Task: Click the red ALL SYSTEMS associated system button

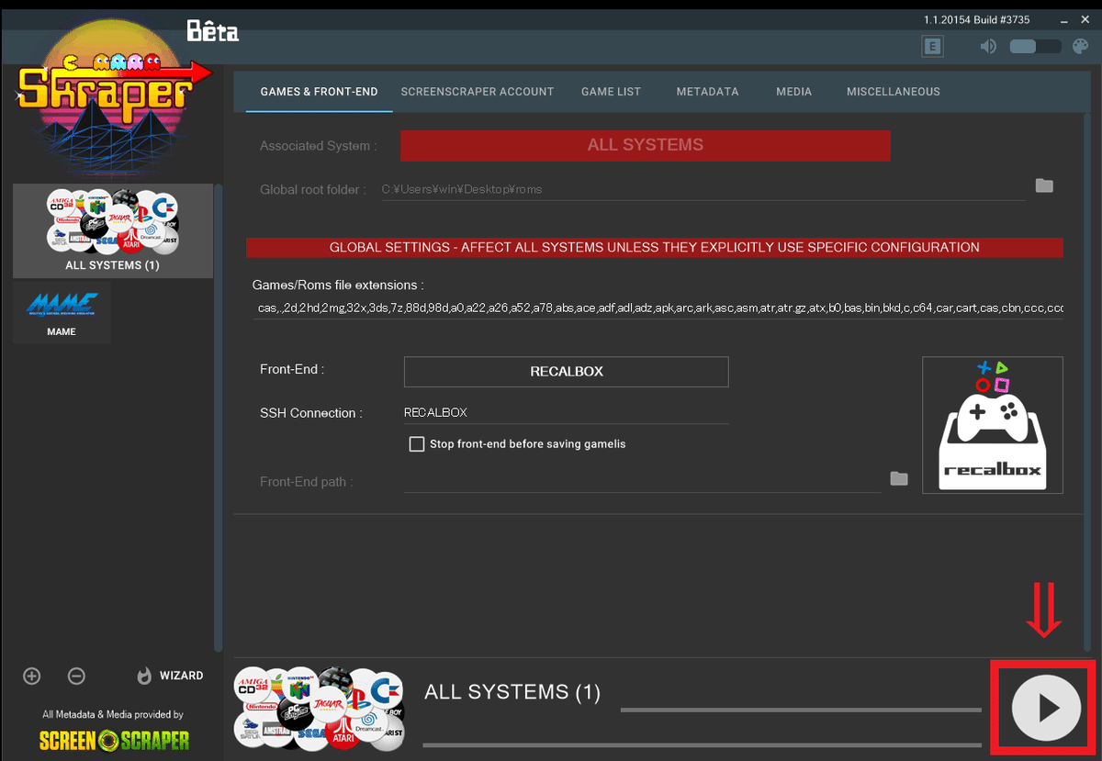Action: tap(646, 145)
